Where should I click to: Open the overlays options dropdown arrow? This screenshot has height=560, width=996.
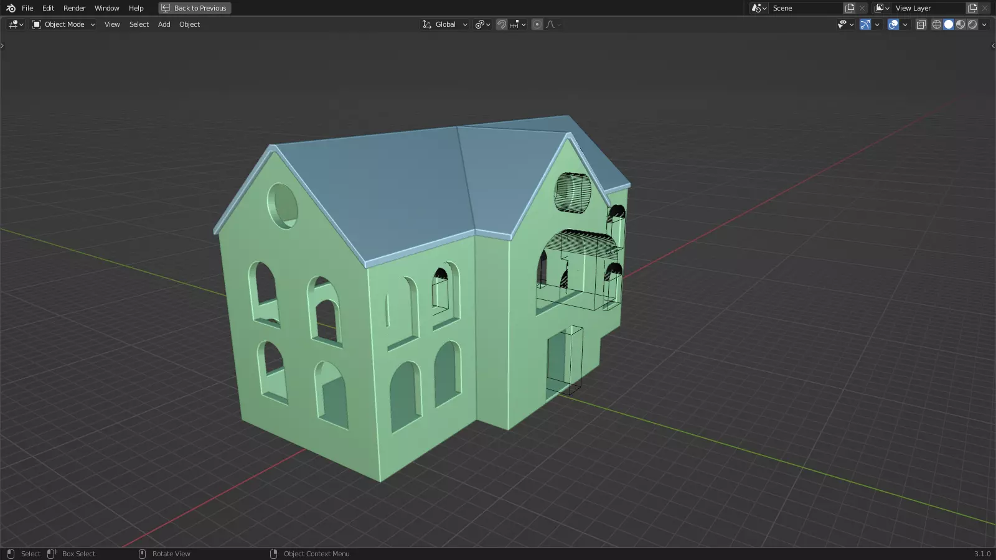coord(905,24)
